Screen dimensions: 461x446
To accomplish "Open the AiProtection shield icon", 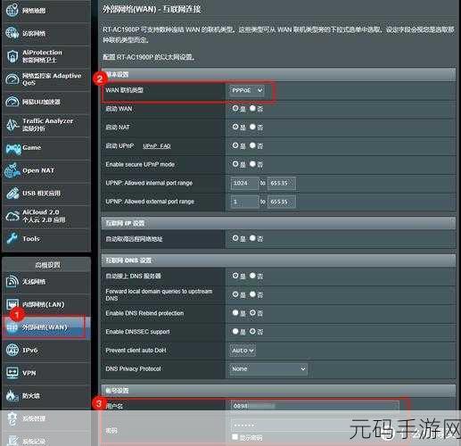I will pyautogui.click(x=12, y=56).
